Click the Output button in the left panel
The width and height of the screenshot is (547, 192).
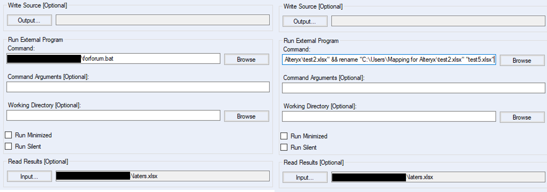tap(29, 20)
